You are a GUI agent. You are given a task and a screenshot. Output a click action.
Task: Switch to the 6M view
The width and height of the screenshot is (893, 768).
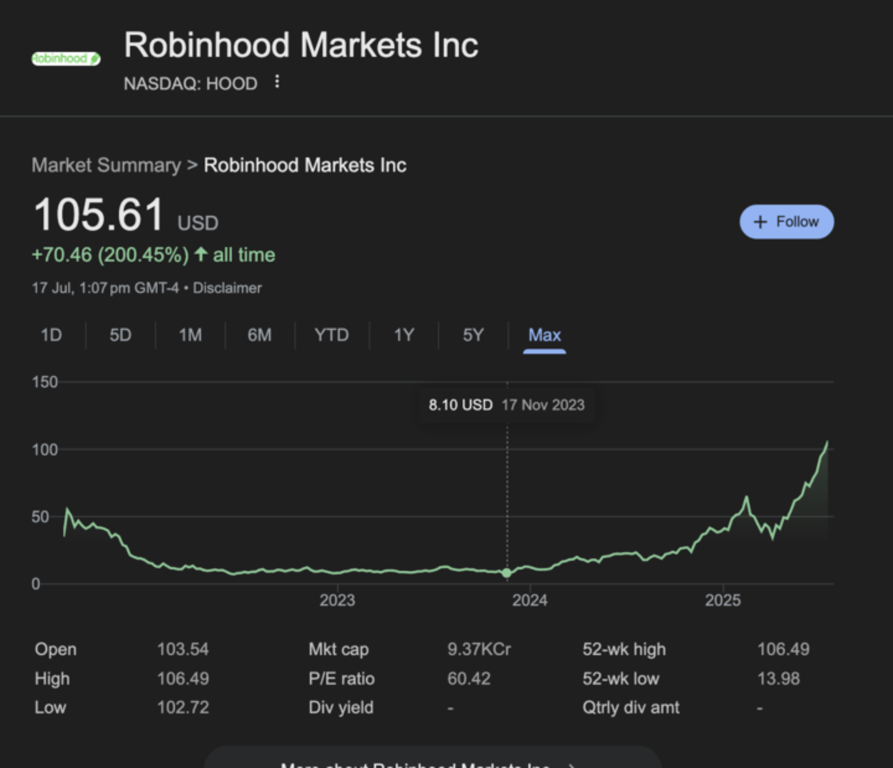259,335
